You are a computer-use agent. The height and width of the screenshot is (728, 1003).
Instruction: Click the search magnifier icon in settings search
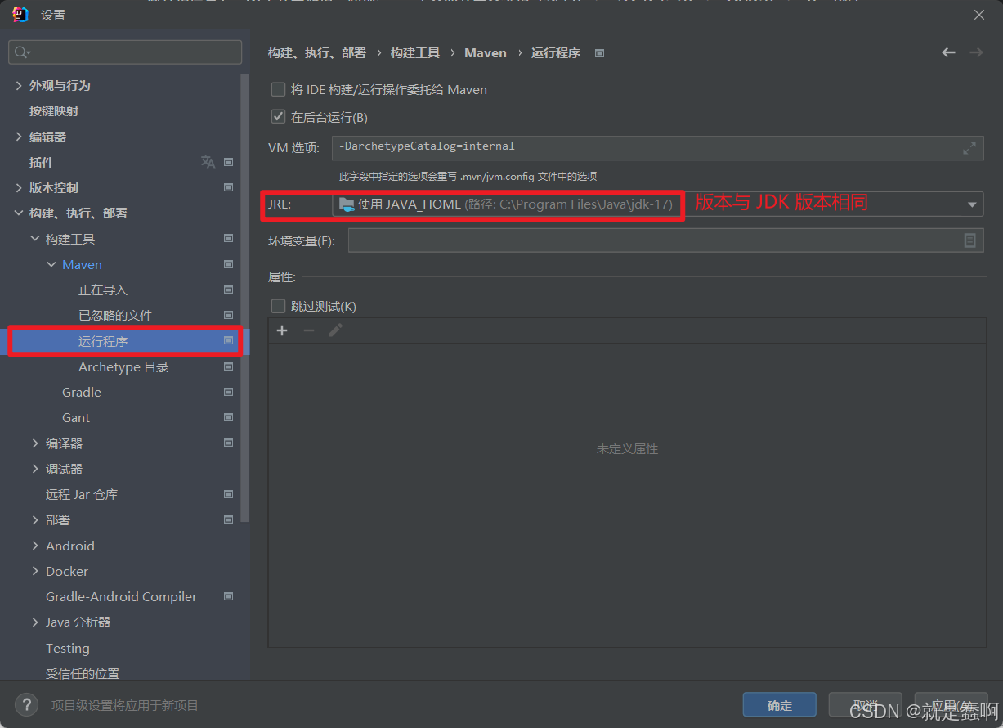21,52
